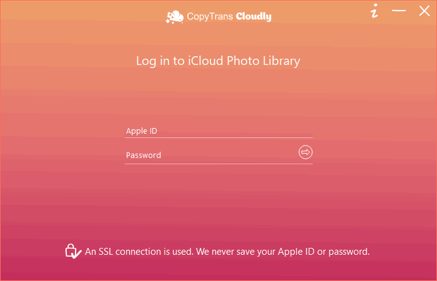Open the info icon in title bar
Viewport: 437px width, 281px height.
(x=375, y=11)
